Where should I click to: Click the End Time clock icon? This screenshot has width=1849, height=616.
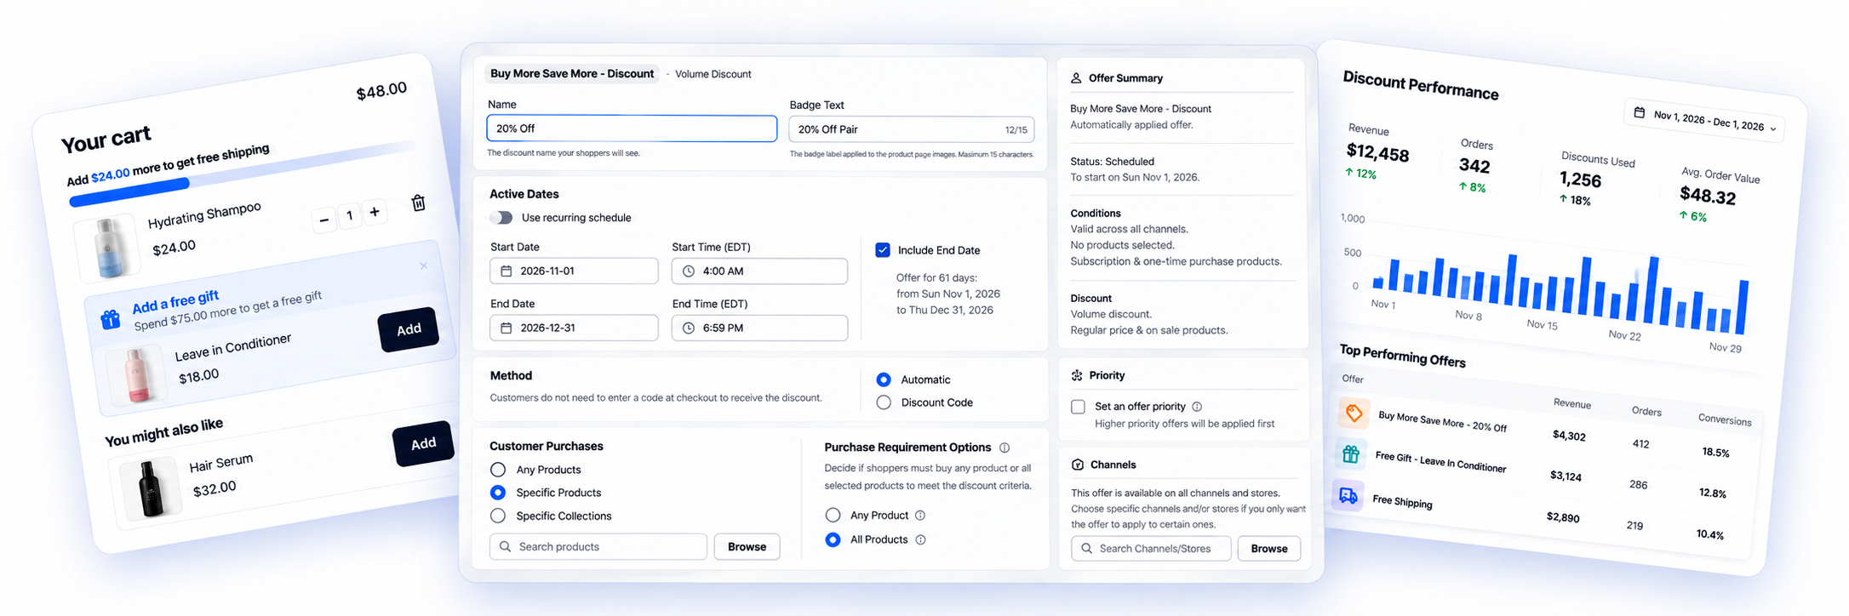[x=689, y=328]
